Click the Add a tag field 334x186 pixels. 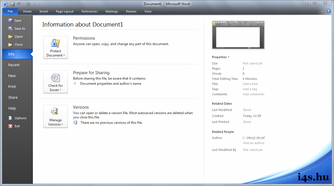250,89
